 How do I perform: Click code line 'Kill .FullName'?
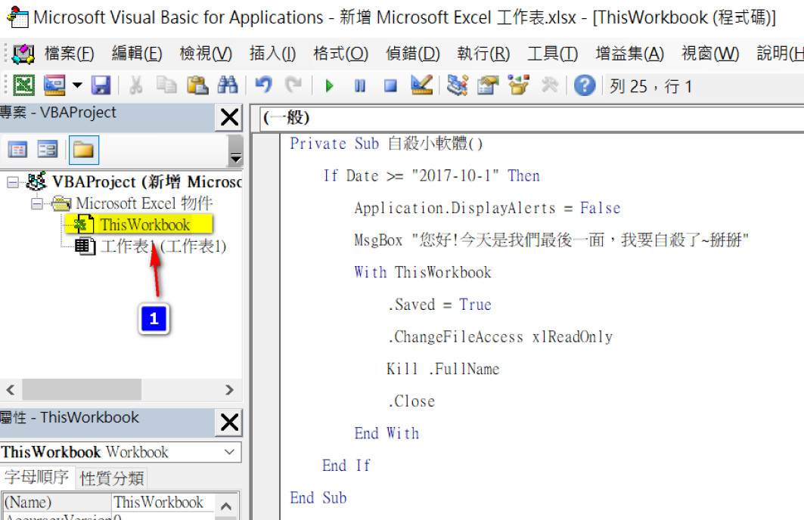tap(443, 369)
